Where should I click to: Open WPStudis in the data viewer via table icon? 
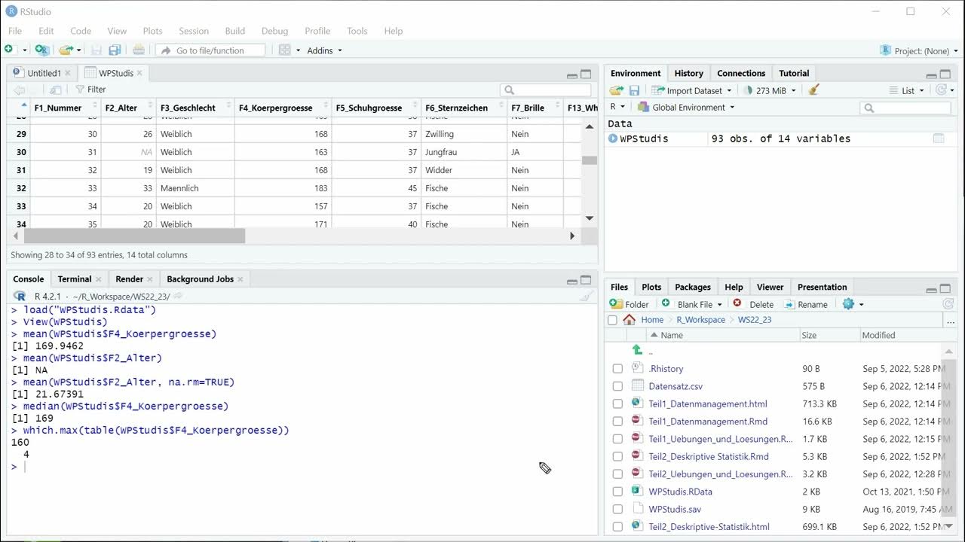coord(939,139)
